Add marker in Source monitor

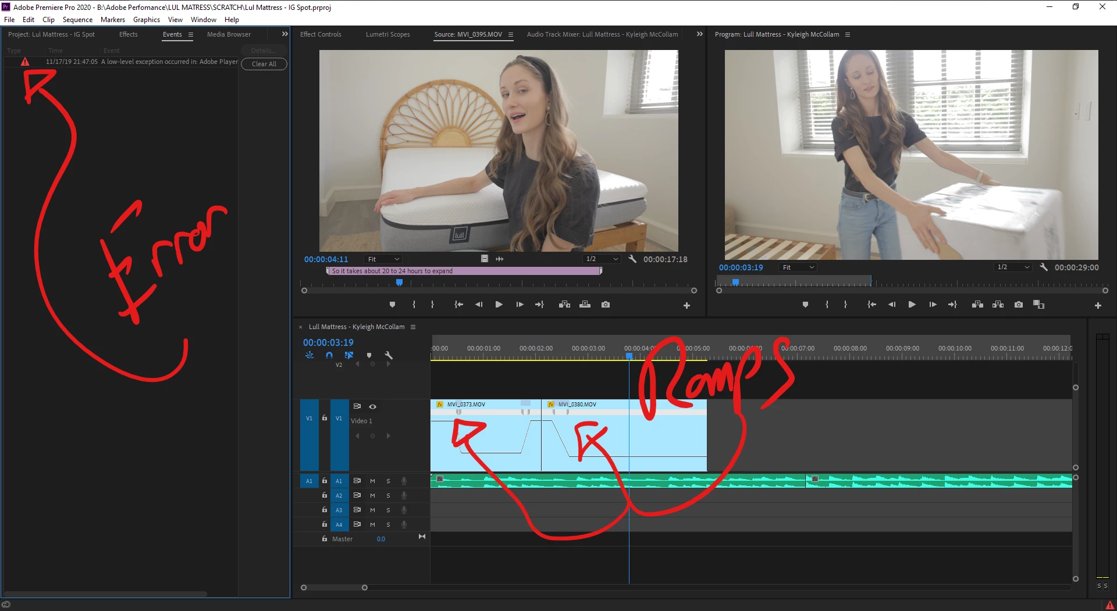392,305
